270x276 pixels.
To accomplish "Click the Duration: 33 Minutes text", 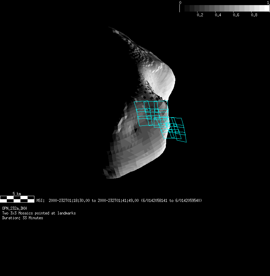I will coord(22,218).
